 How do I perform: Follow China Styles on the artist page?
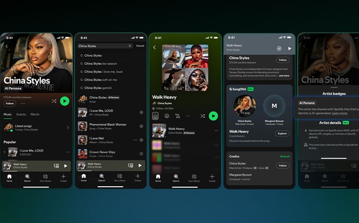(x=10, y=103)
